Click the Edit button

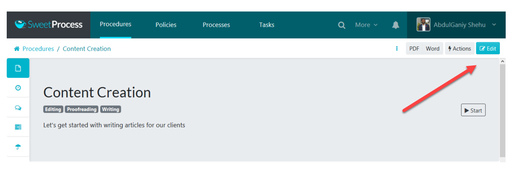coord(488,49)
